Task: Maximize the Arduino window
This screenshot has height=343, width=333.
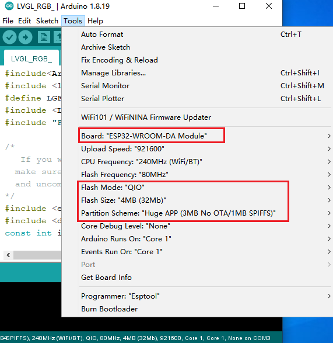Action: pyautogui.click(x=242, y=6)
